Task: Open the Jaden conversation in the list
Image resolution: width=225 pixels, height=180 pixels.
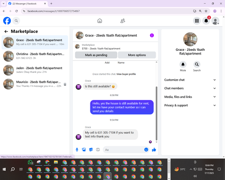Action: coord(35,70)
